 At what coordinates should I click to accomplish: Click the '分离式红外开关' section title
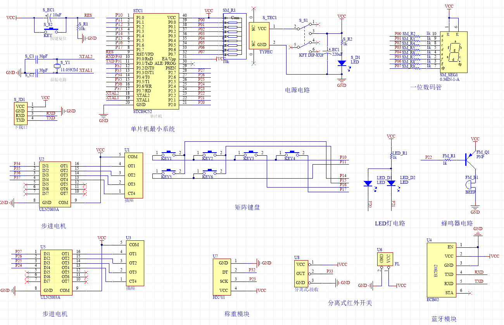point(350,302)
